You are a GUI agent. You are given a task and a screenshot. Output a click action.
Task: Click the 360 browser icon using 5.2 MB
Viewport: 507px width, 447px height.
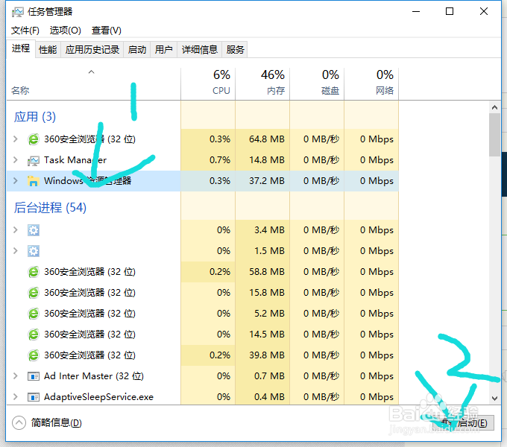pos(34,314)
